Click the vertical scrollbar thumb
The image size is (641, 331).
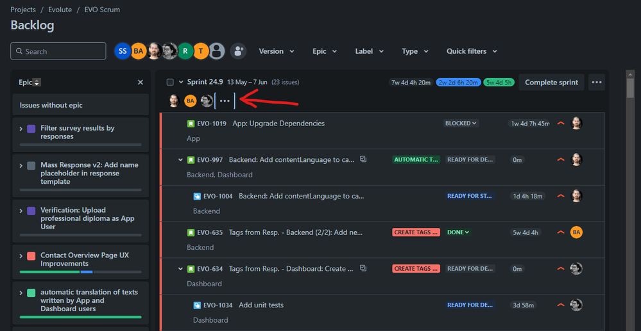pos(630,88)
